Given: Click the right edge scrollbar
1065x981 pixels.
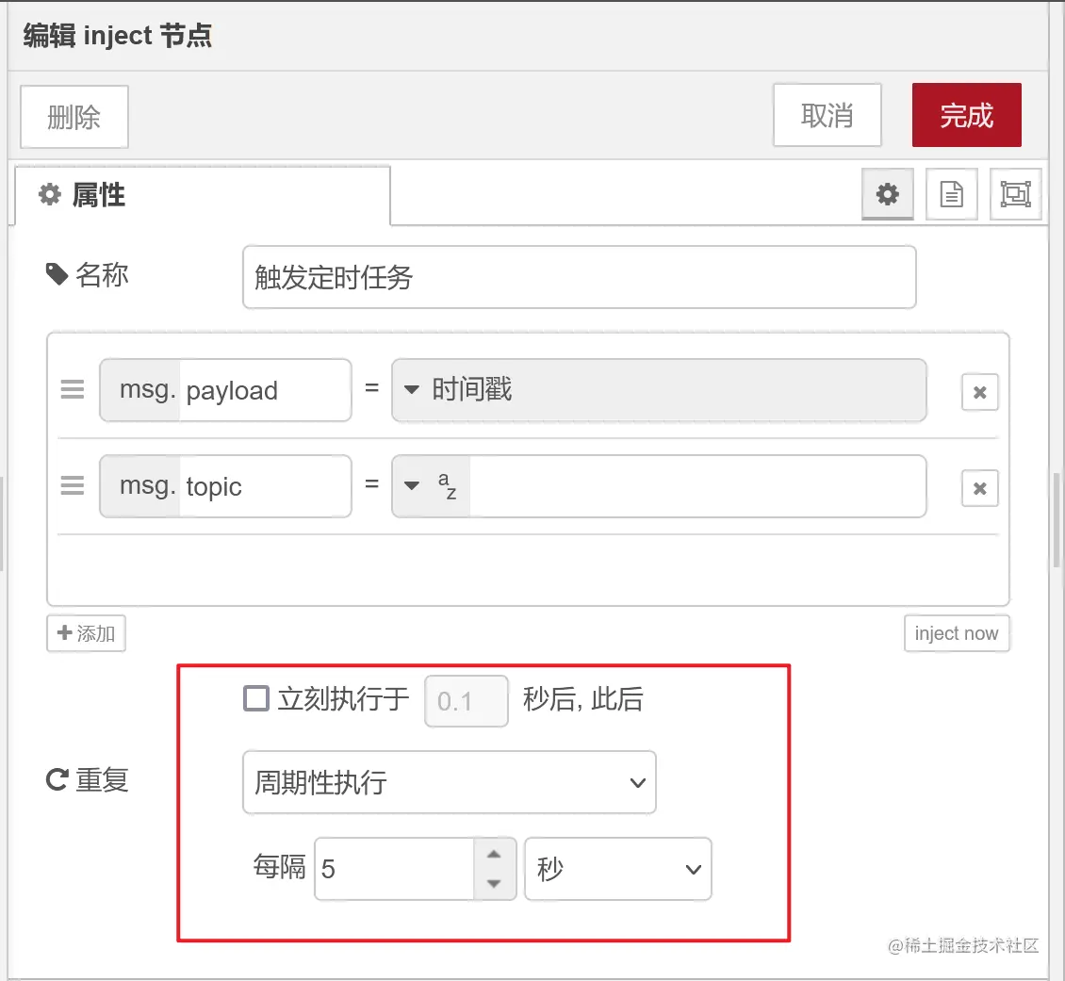Looking at the screenshot, I should (1057, 521).
